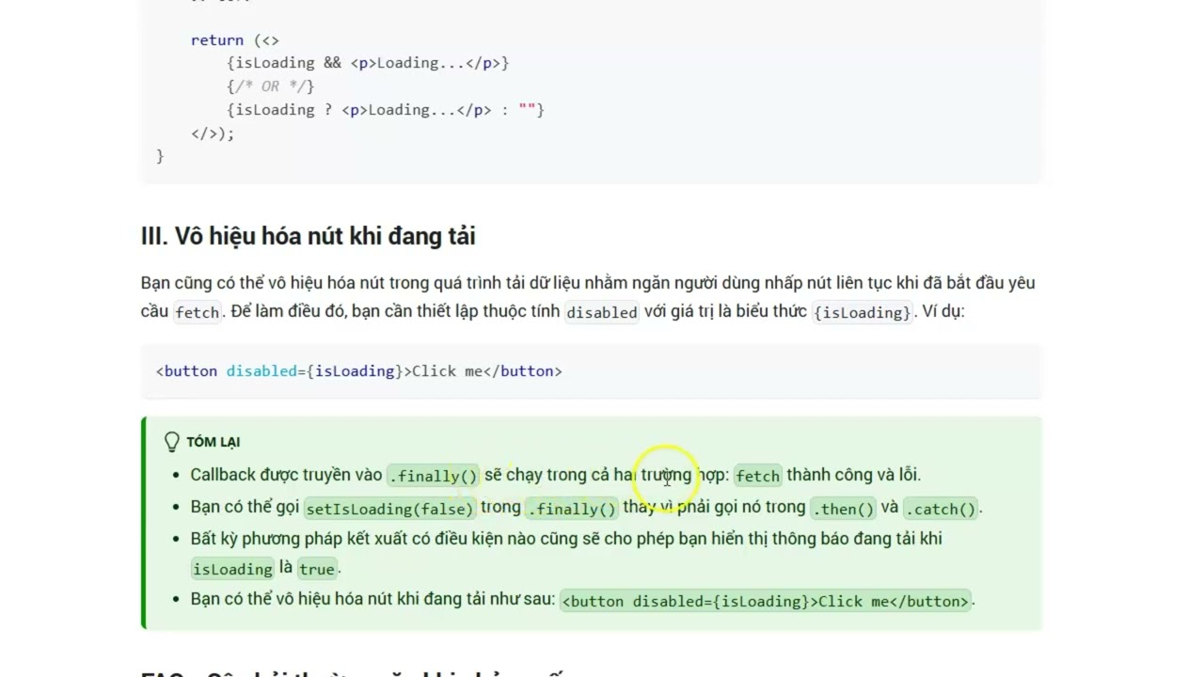This screenshot has width=1204, height=677.
Task: Click the "isLoading" code in the third bullet
Action: pyautogui.click(x=232, y=569)
